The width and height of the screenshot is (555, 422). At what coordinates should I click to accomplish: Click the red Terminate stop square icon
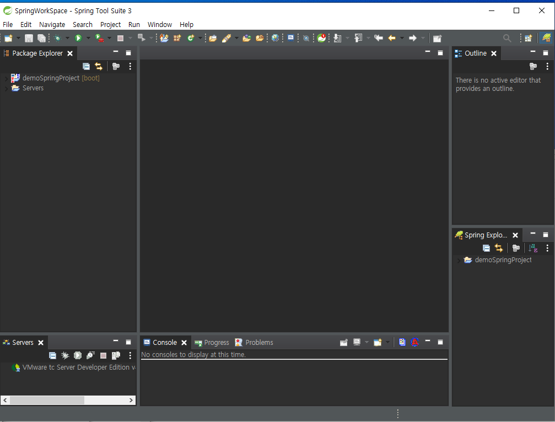(x=120, y=38)
